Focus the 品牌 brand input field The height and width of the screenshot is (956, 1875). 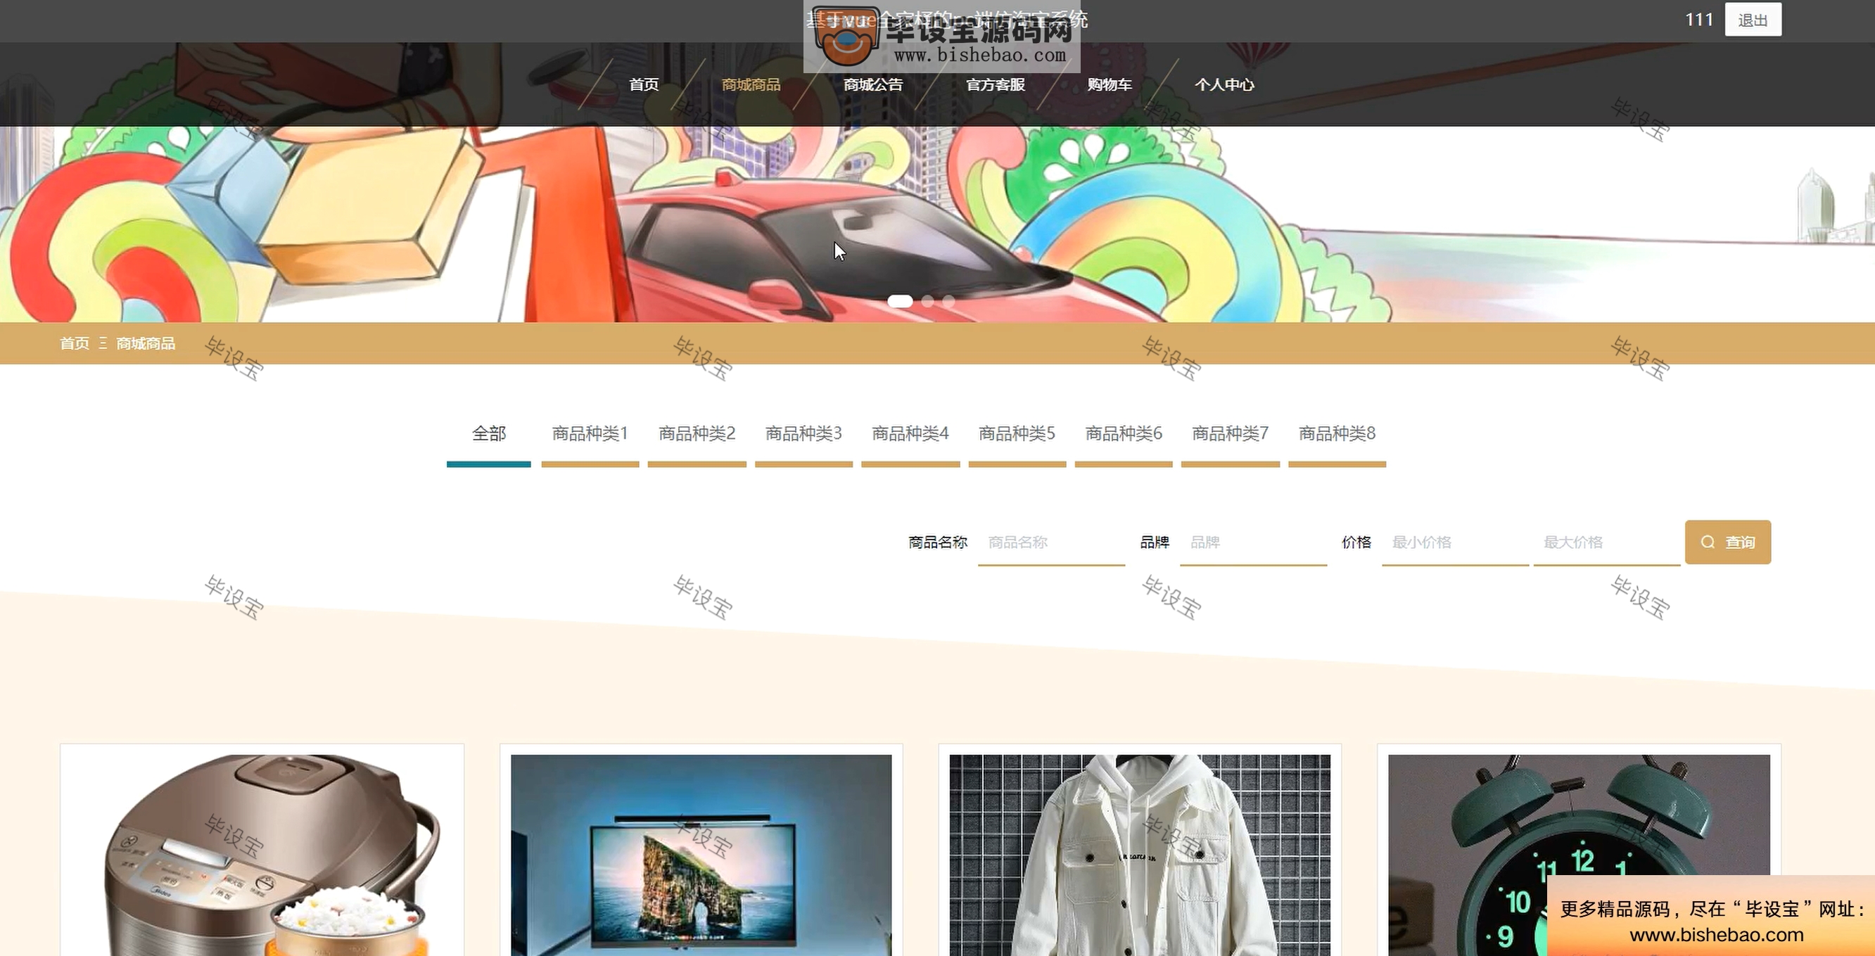[x=1252, y=543]
